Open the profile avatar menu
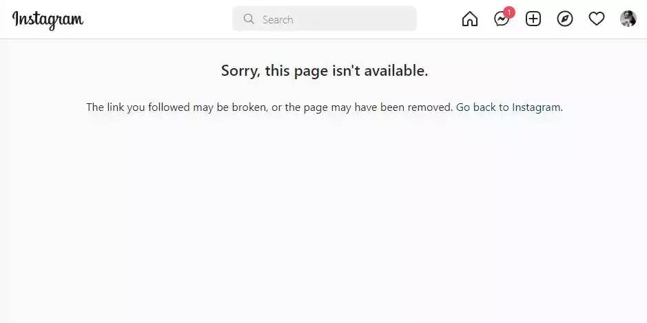The width and height of the screenshot is (647, 323). [x=628, y=19]
